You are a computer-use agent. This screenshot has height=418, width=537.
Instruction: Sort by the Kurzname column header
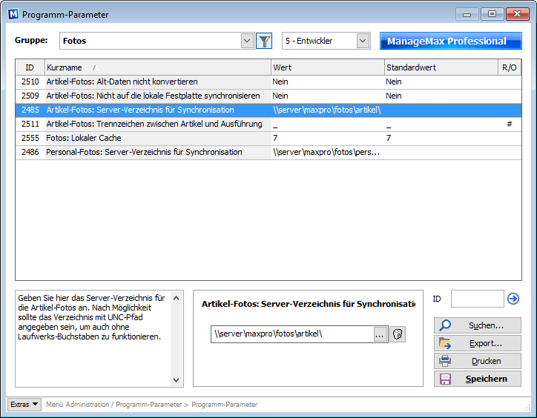(x=157, y=67)
